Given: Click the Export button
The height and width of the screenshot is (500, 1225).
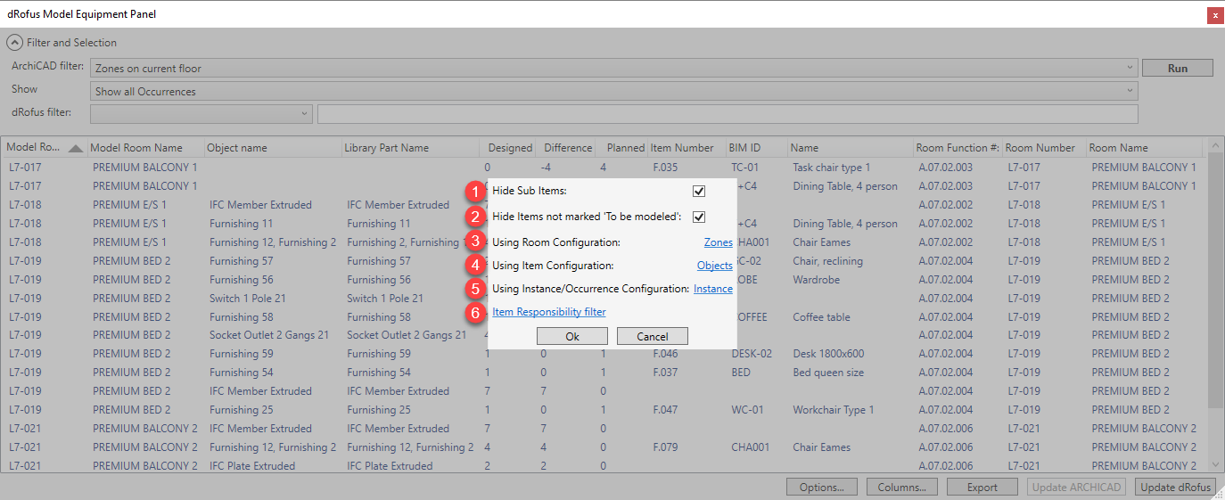Looking at the screenshot, I should pos(982,488).
